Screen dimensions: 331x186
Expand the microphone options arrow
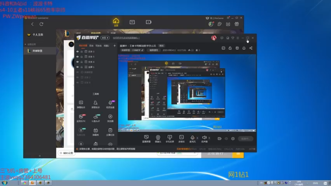[x=197, y=138]
